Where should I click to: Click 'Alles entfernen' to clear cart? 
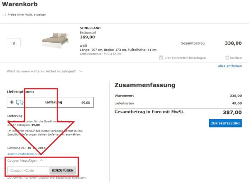[229, 66]
